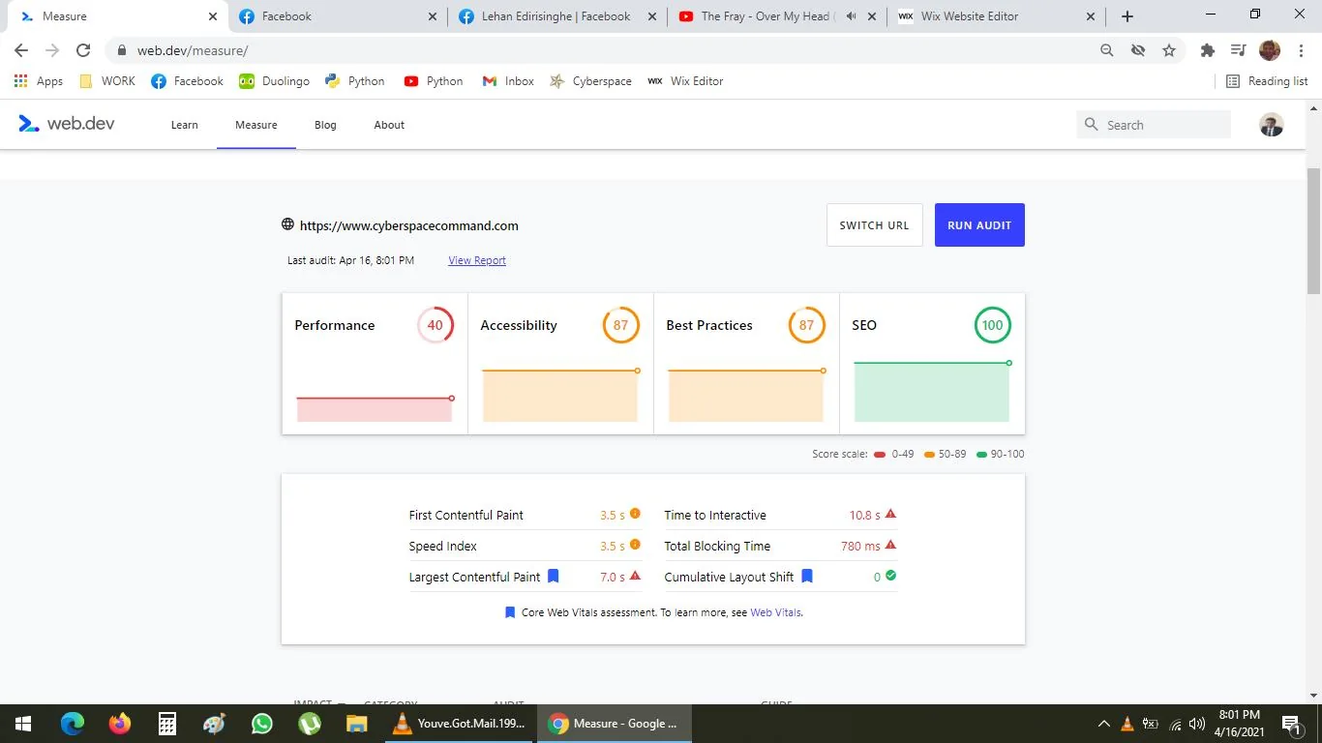Screen dimensions: 1322x743
Task: Click Cumulative Layout Shift bookmark icon
Action: pyautogui.click(x=807, y=576)
